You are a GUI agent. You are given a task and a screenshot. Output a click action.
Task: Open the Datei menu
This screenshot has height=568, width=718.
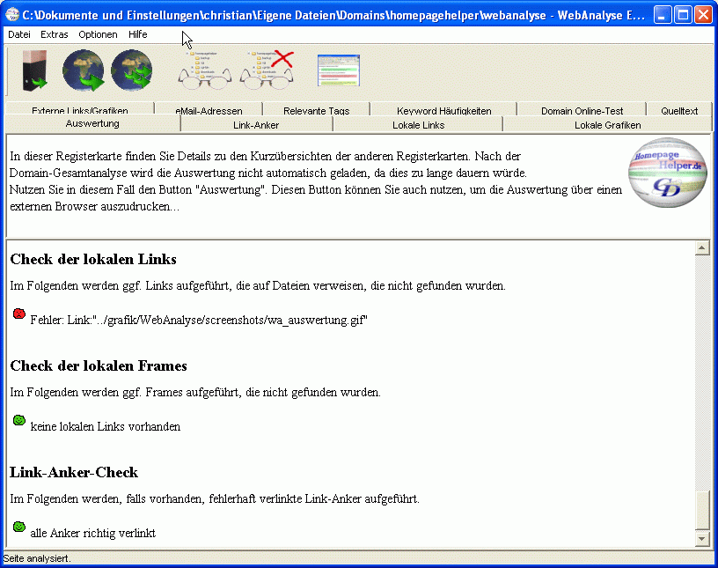coord(18,34)
